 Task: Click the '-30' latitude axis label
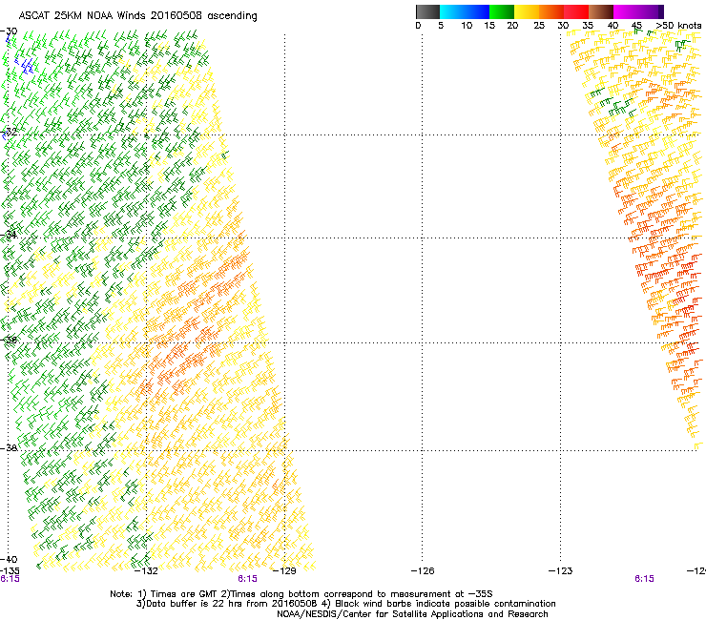point(9,31)
